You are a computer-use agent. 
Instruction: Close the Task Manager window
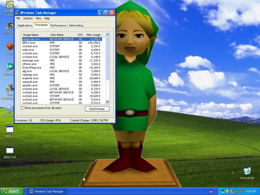coord(112,13)
